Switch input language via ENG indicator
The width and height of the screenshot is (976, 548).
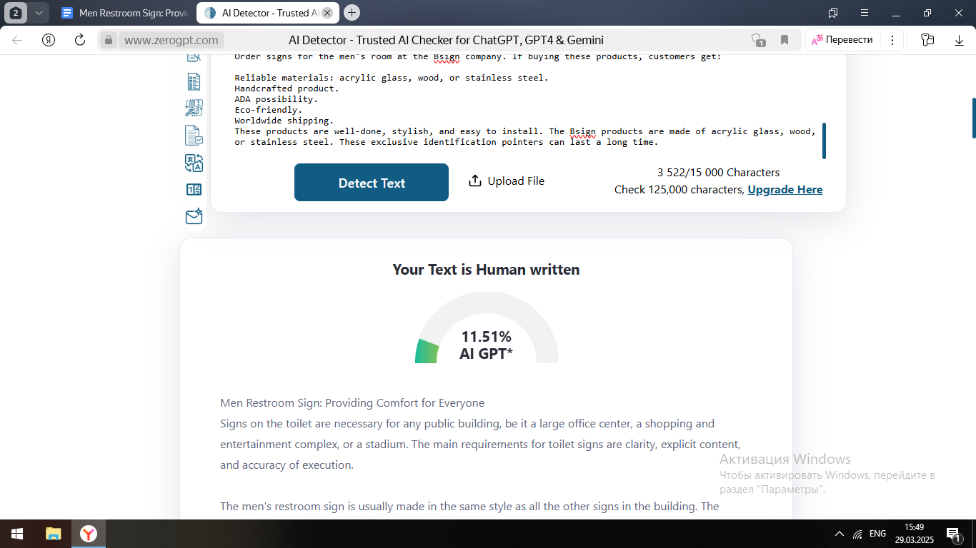[877, 534]
